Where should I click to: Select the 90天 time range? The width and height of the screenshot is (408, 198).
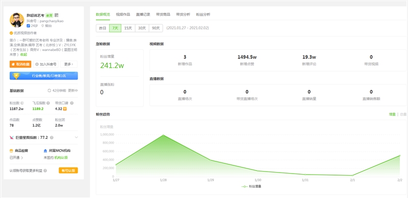[156, 28]
